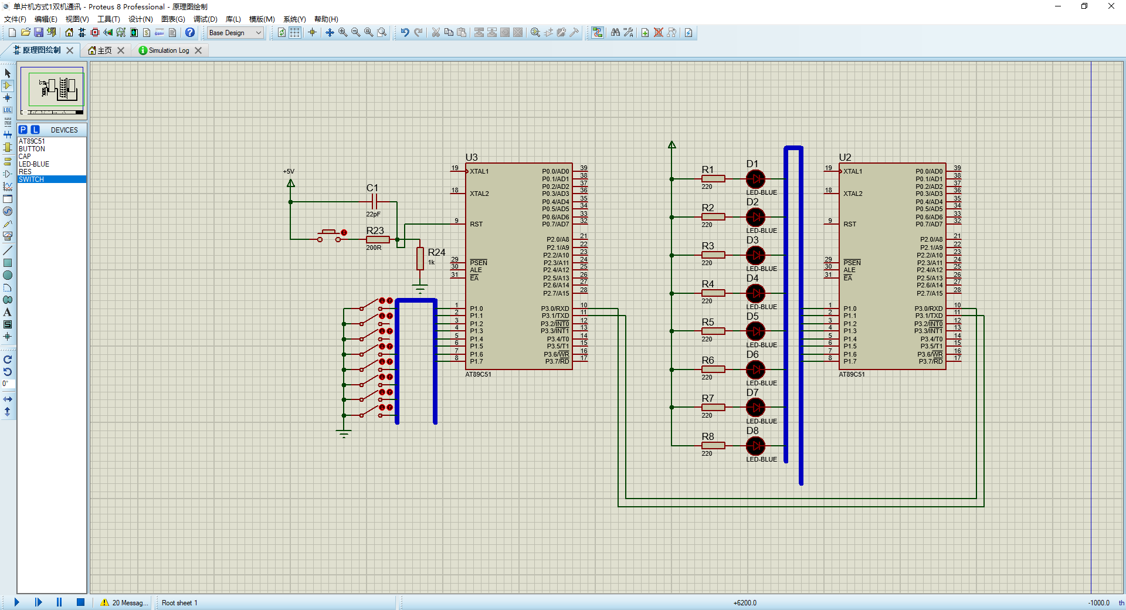1126x610 pixels.
Task: Choose the Component mode tool
Action: (x=8, y=86)
